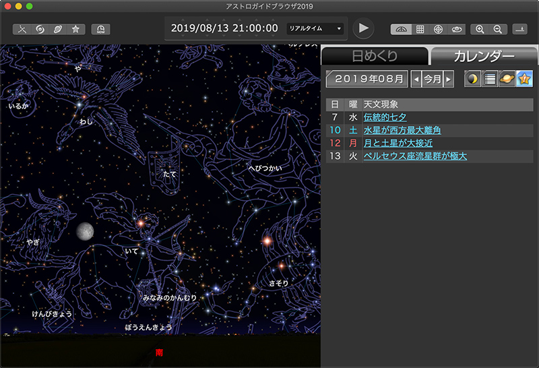The image size is (539, 368).
Task: Zoom in the star chart
Action: click(x=480, y=29)
